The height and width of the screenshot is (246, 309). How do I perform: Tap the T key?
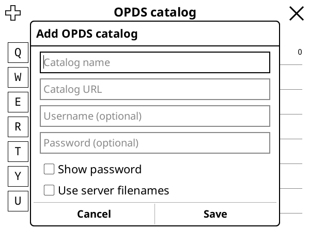[x=18, y=152]
